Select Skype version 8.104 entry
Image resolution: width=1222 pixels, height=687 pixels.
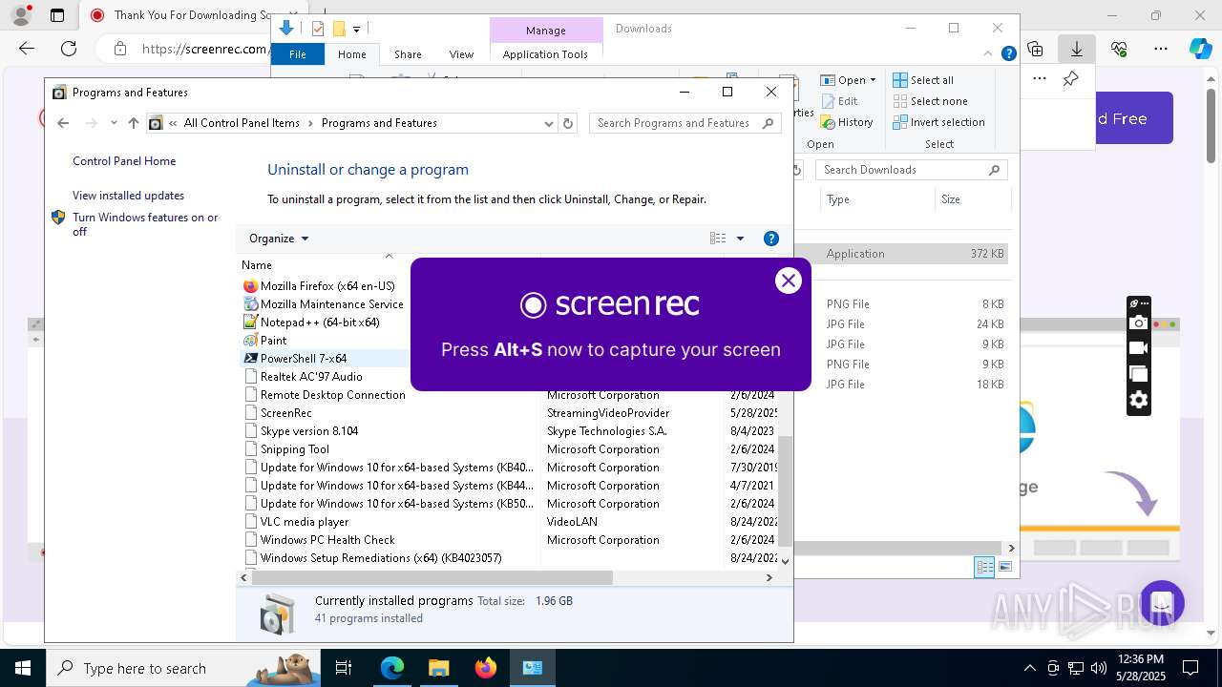click(309, 431)
